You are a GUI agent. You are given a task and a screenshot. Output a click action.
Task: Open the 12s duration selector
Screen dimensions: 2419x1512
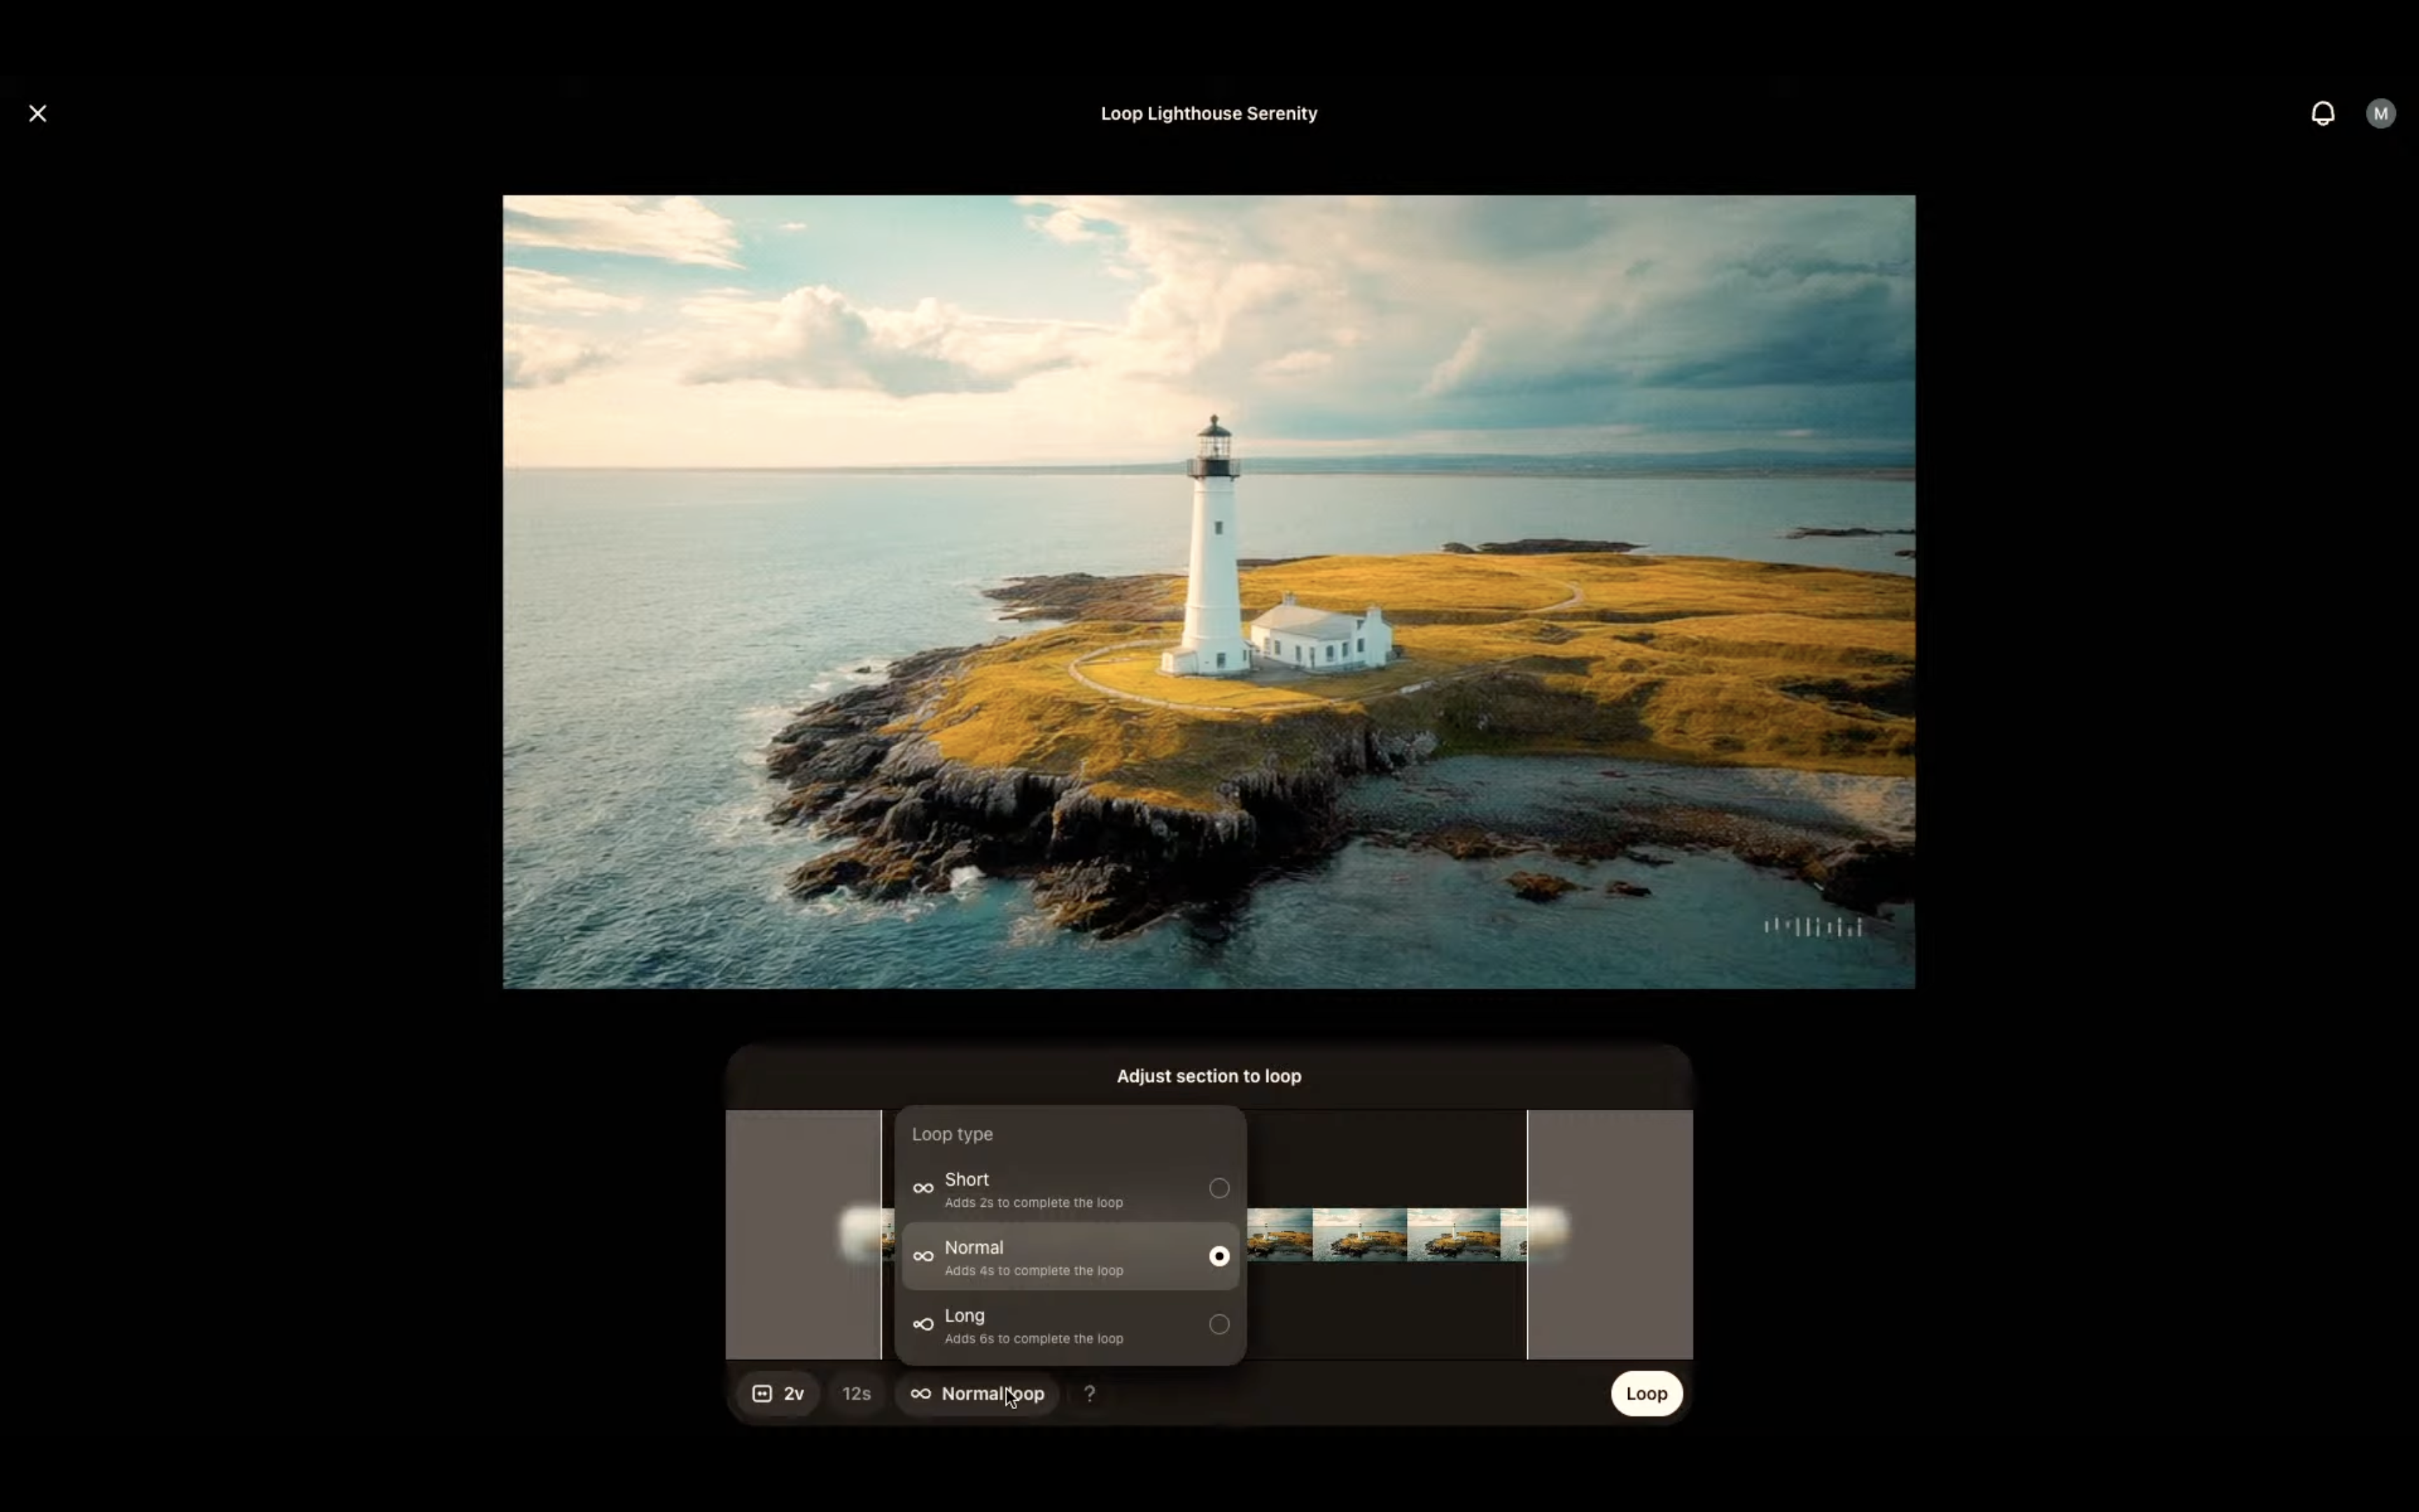coord(855,1393)
